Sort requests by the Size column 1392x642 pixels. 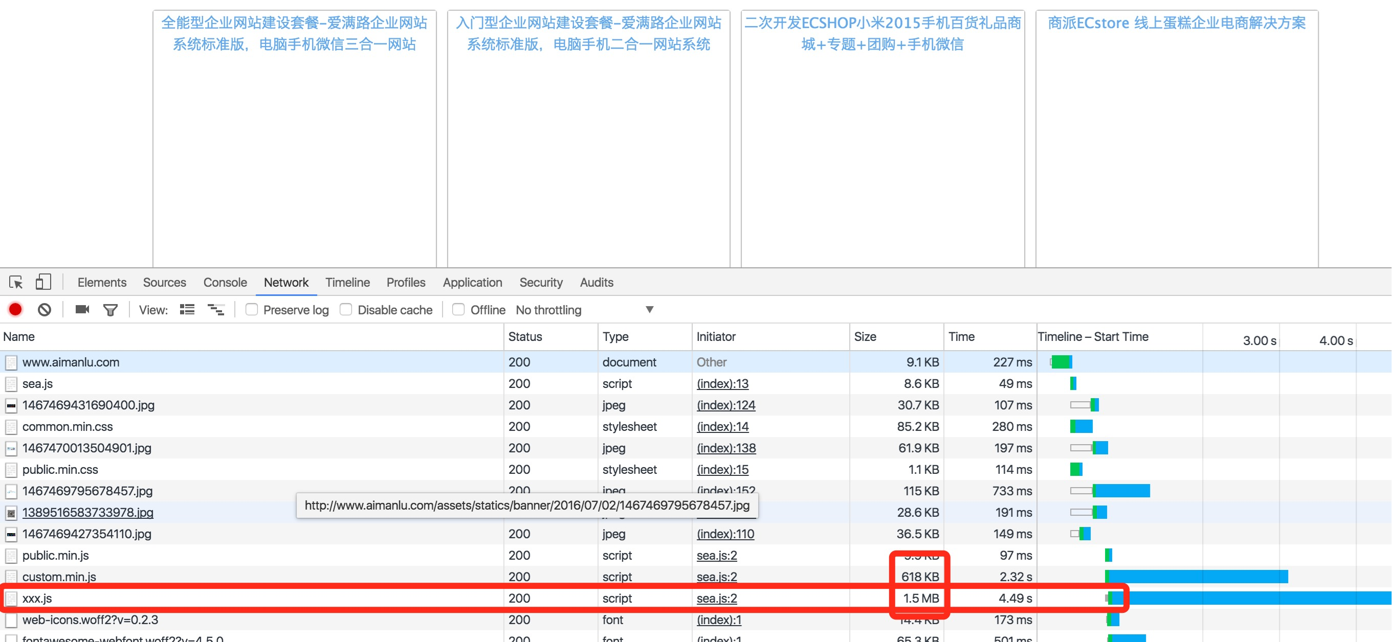click(x=865, y=336)
